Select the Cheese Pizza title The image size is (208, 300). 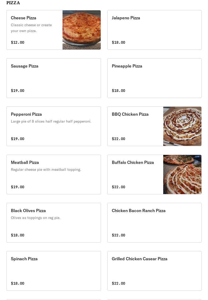(x=24, y=18)
